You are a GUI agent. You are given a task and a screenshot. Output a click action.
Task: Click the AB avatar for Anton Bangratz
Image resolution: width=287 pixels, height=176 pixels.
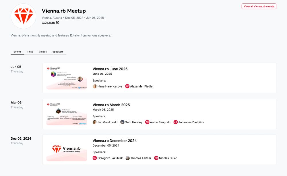coord(147,122)
